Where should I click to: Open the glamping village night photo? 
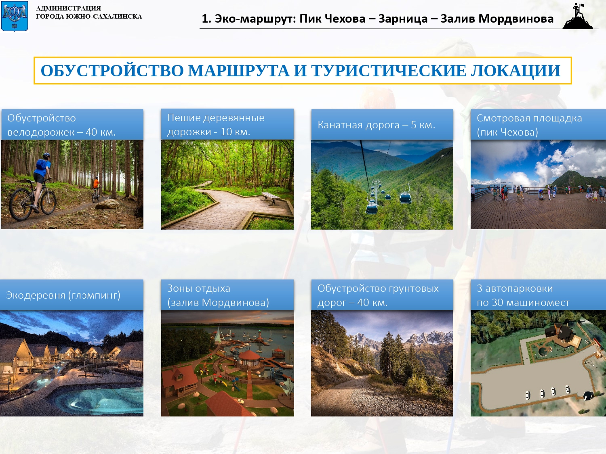[x=72, y=363]
